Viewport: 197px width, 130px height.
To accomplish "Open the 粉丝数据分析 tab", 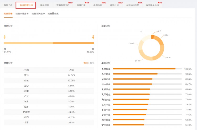I will click(26, 5).
